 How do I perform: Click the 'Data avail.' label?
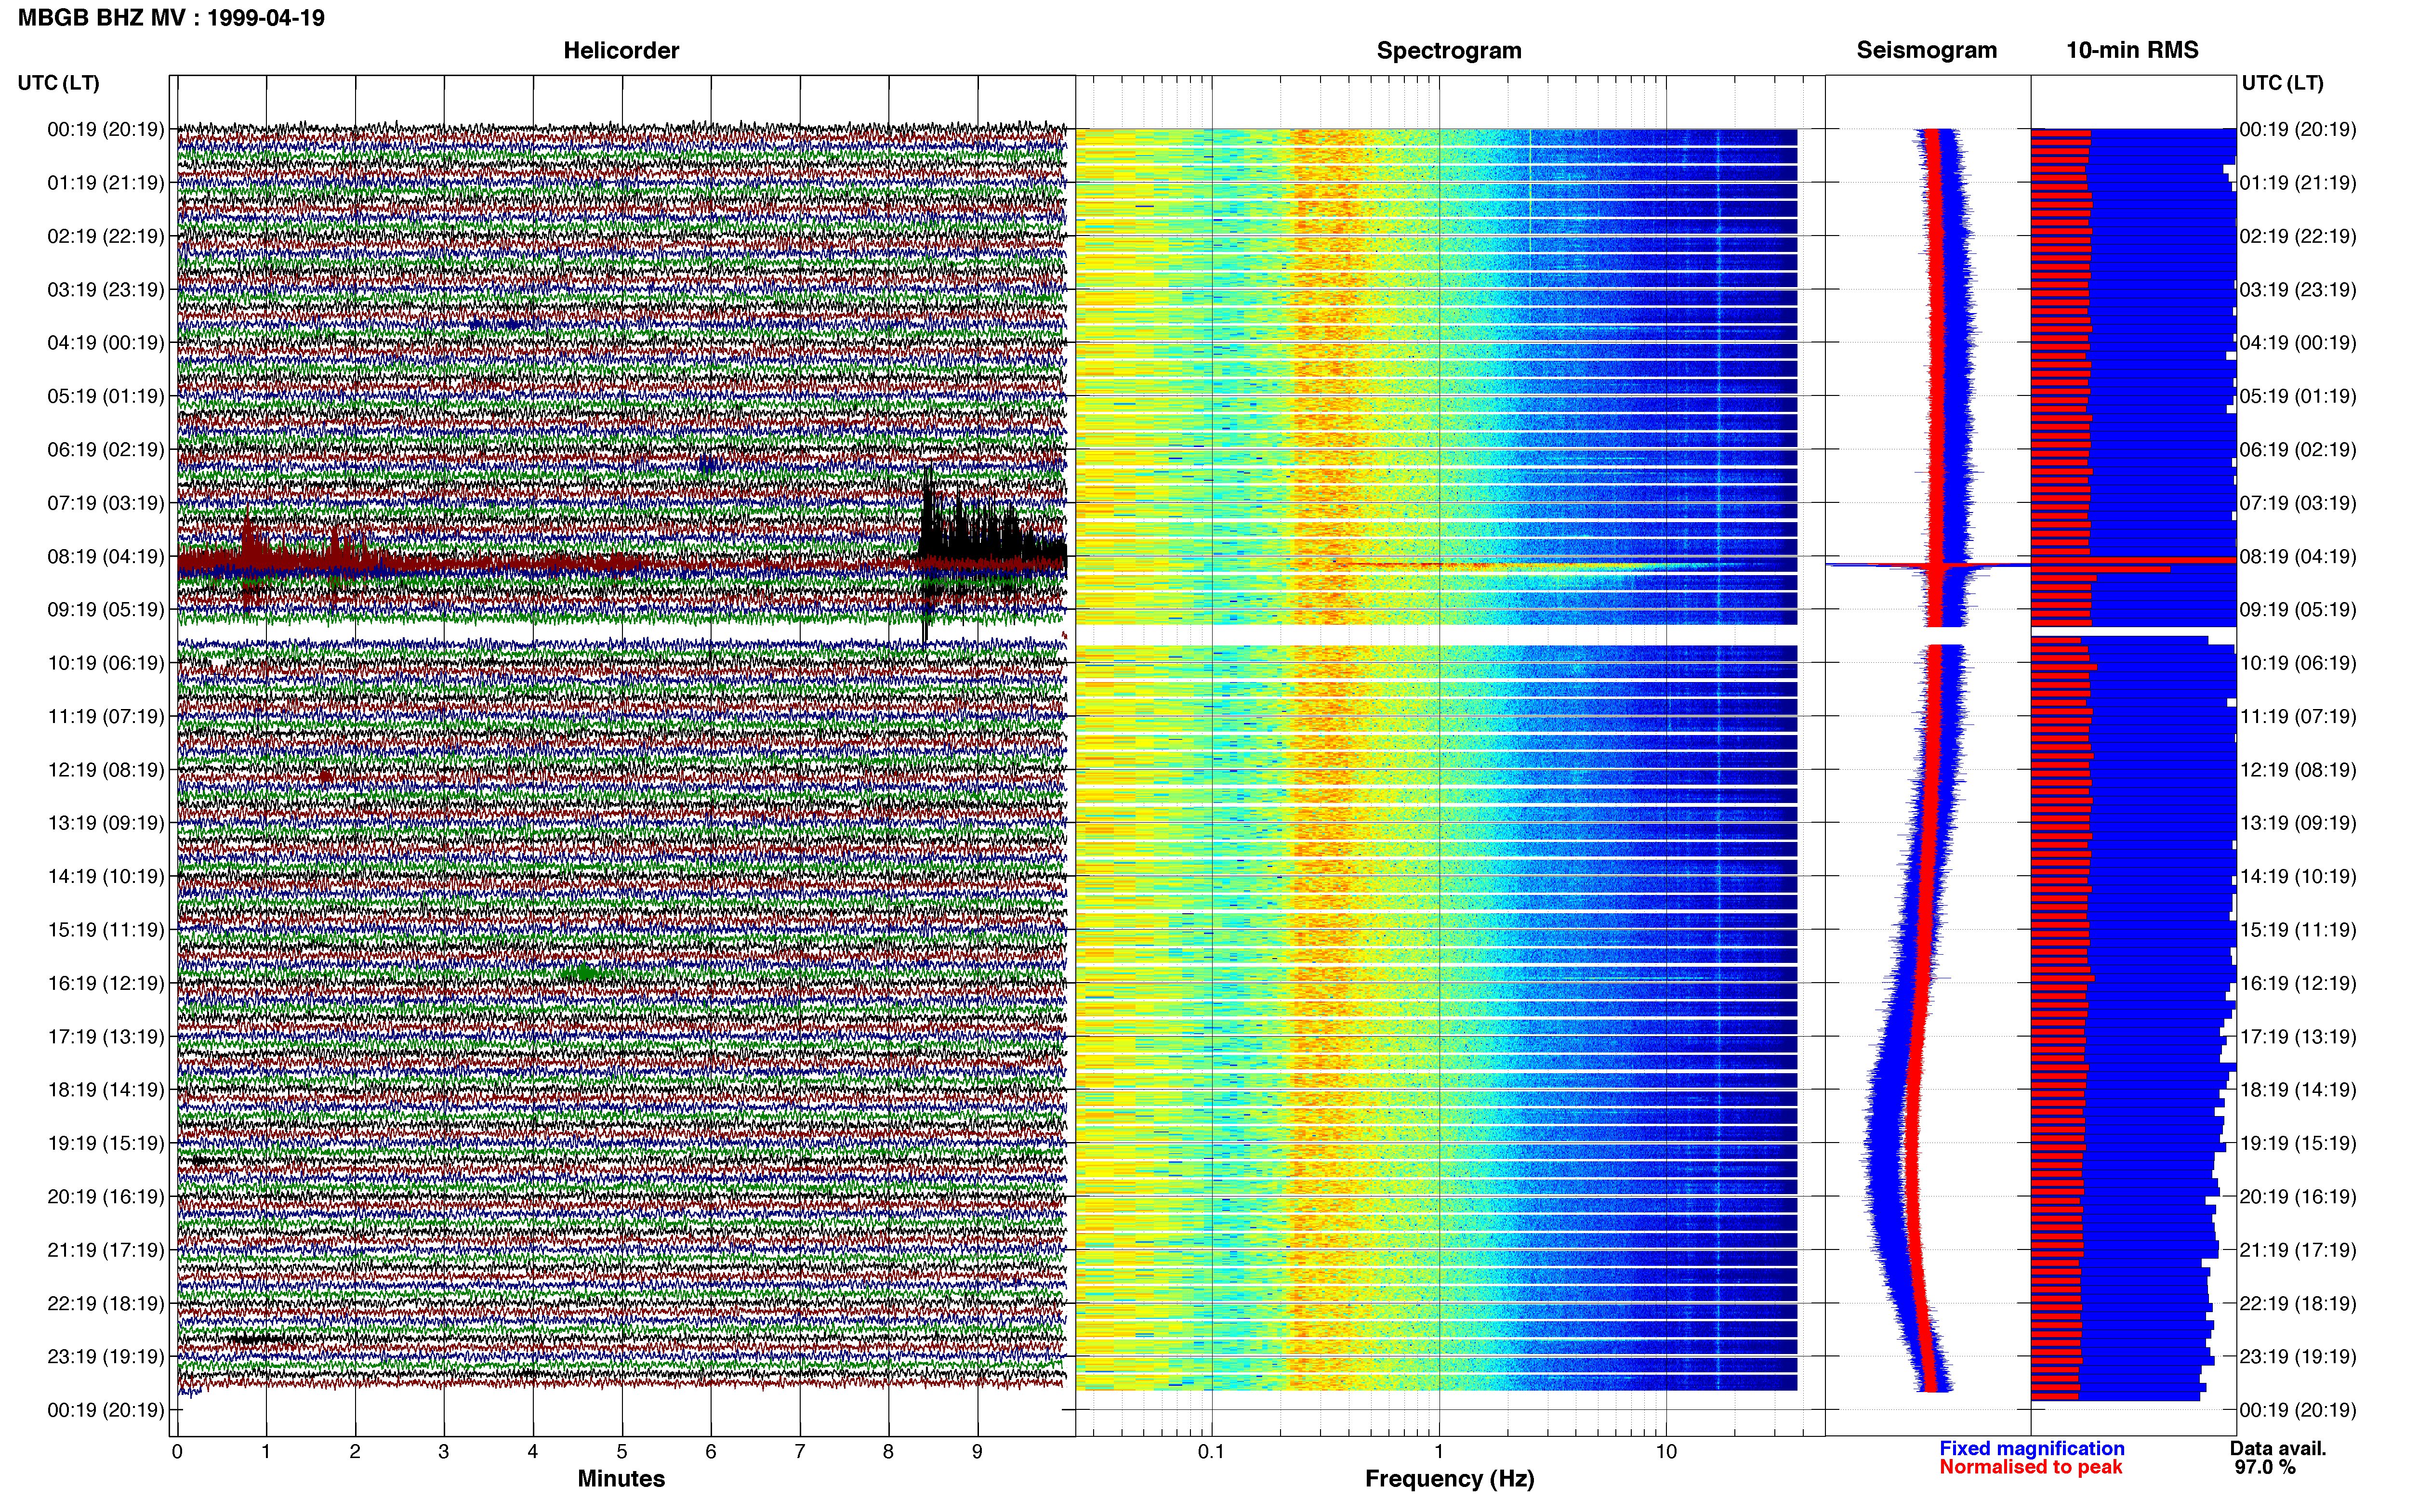(2278, 1448)
